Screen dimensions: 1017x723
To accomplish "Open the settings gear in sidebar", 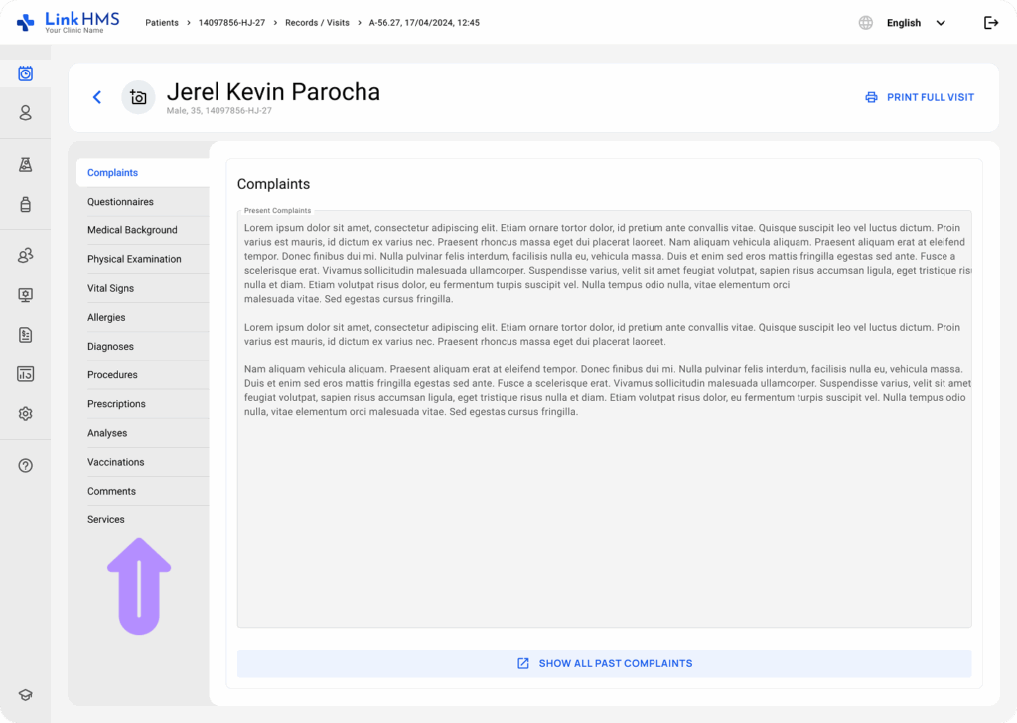I will (26, 414).
